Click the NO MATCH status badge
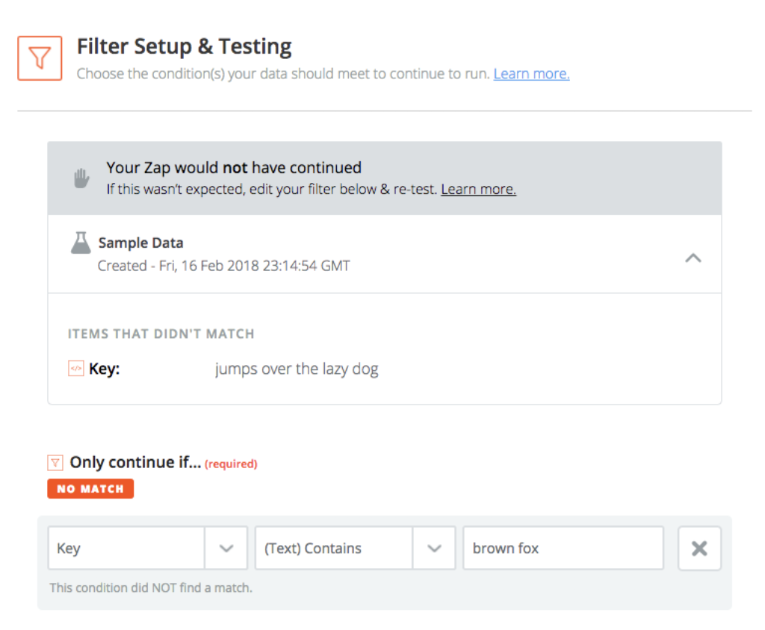 90,489
